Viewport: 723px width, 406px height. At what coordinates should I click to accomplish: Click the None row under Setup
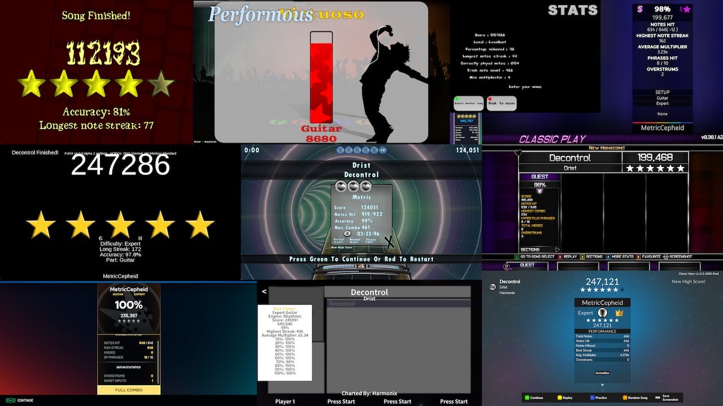tap(662, 114)
